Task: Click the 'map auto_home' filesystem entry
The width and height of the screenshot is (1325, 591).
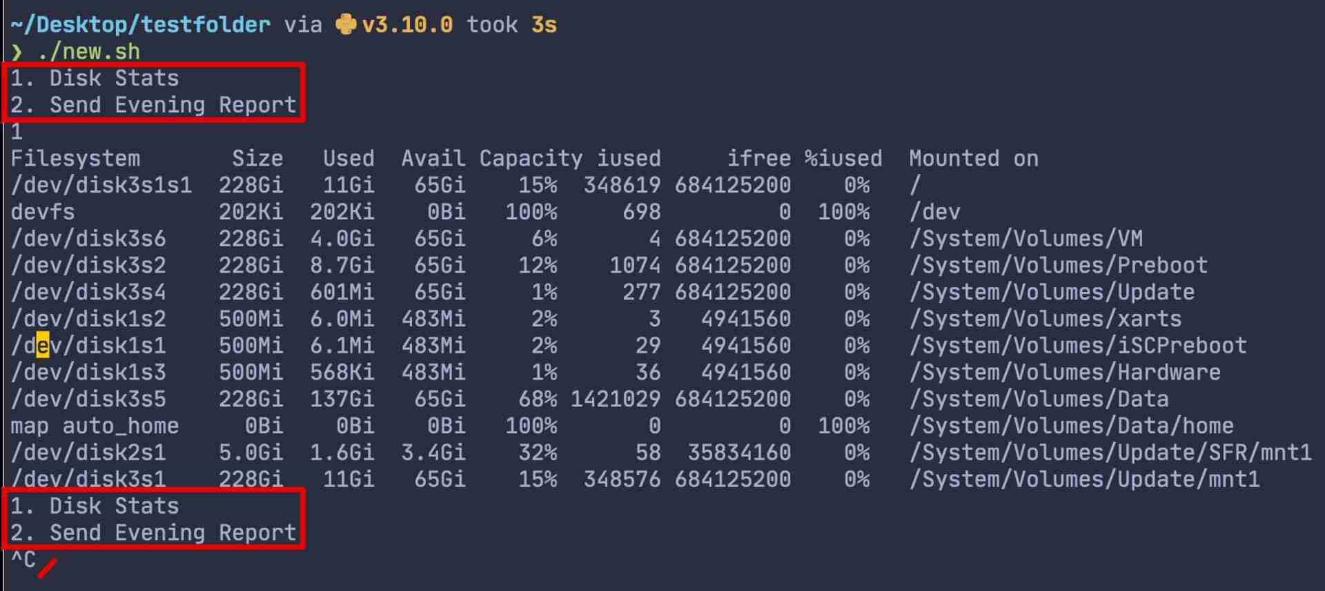Action: pos(95,426)
